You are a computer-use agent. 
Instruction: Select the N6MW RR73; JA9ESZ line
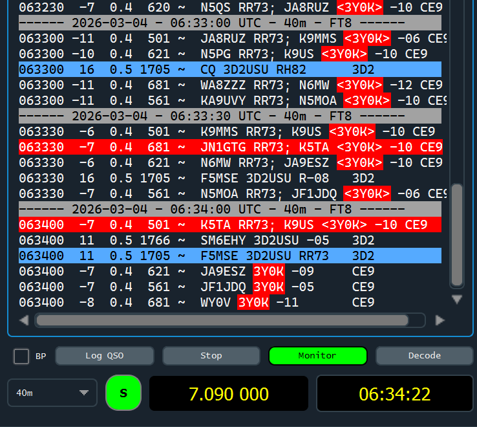[x=230, y=162]
